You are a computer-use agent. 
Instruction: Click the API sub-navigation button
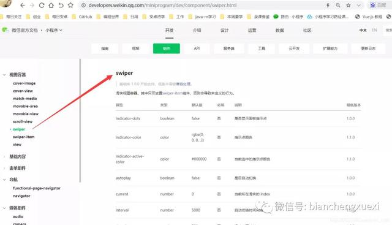pyautogui.click(x=197, y=48)
